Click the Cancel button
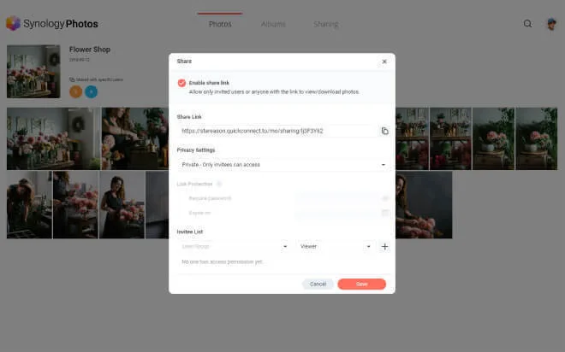The image size is (565, 352). [318, 284]
